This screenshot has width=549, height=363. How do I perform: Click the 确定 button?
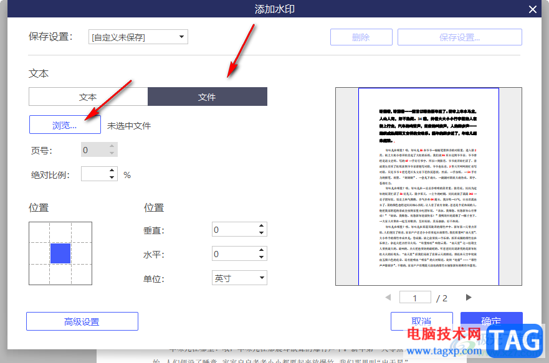pyautogui.click(x=491, y=321)
